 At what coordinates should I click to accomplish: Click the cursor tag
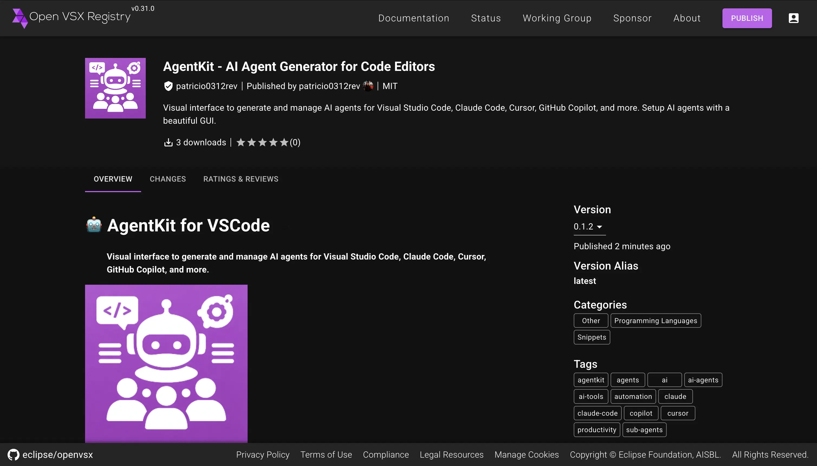[x=678, y=413]
